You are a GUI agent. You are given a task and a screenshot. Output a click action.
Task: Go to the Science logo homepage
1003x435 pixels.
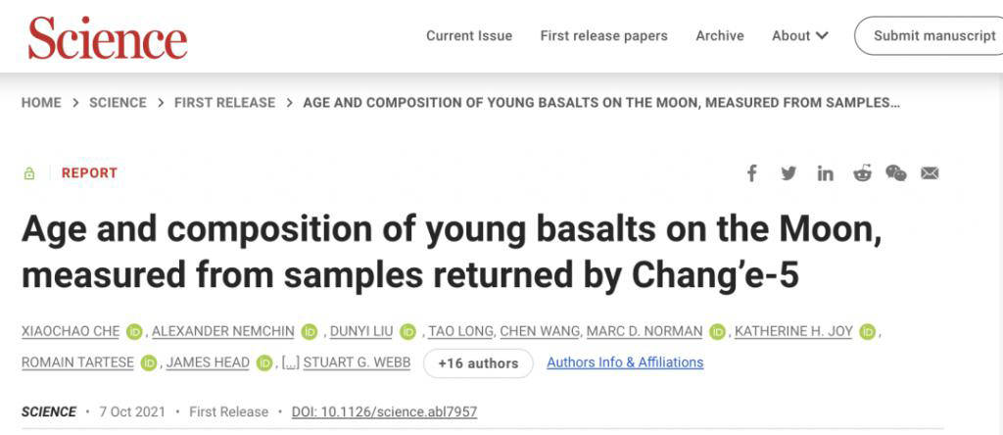coord(108,37)
